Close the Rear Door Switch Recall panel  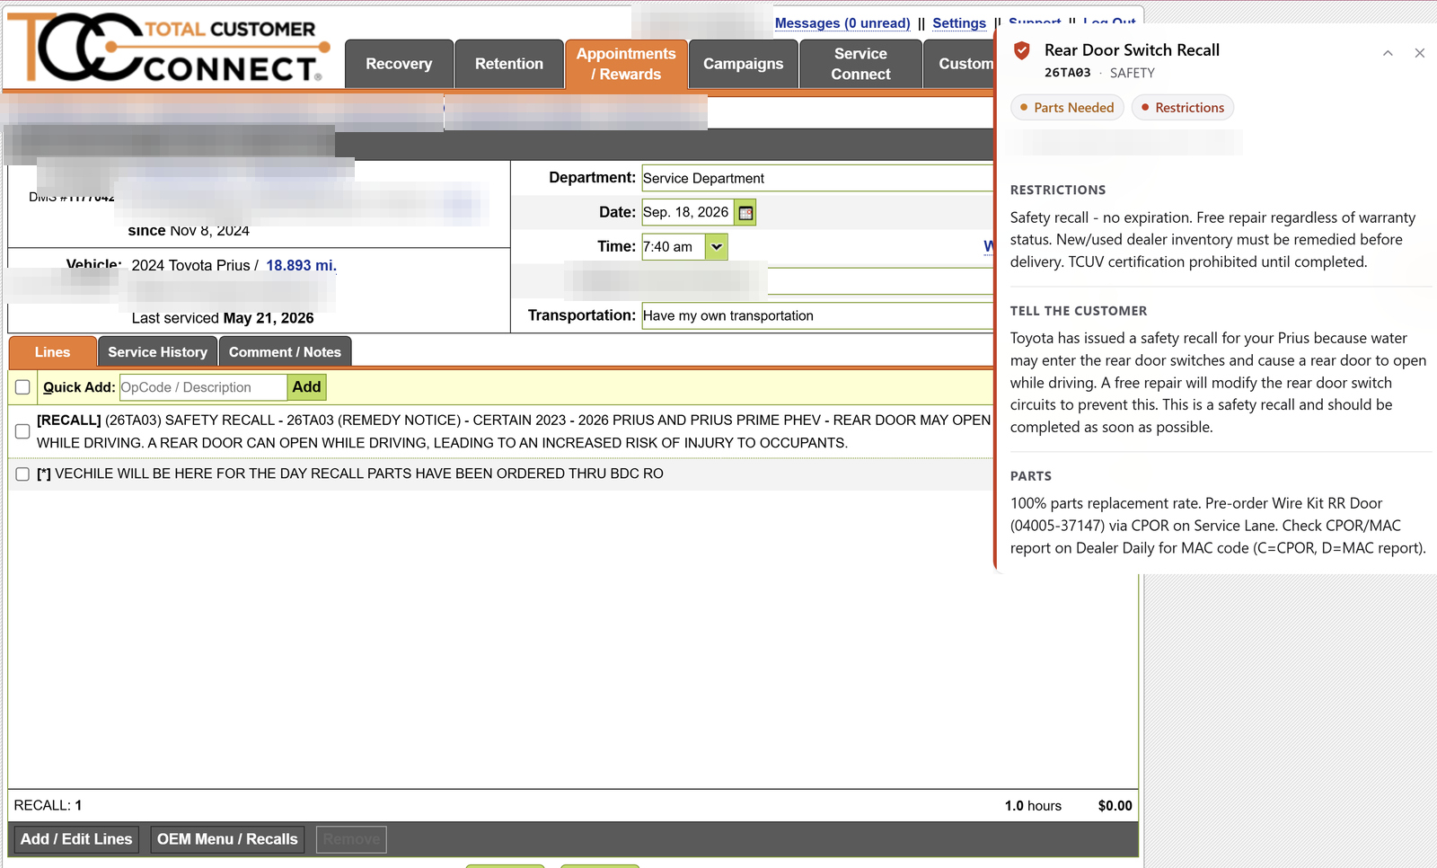1420,53
